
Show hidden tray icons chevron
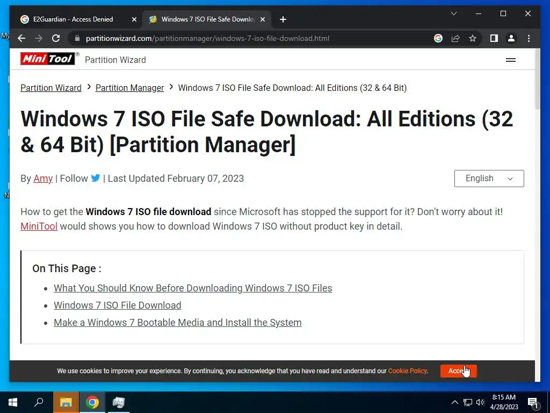tap(454, 402)
